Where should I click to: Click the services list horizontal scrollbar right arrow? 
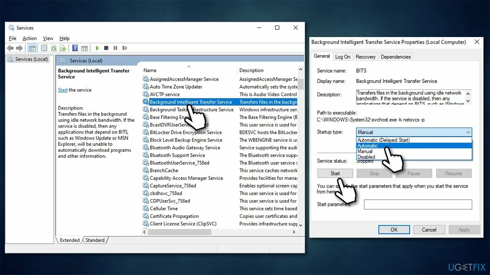point(294,232)
